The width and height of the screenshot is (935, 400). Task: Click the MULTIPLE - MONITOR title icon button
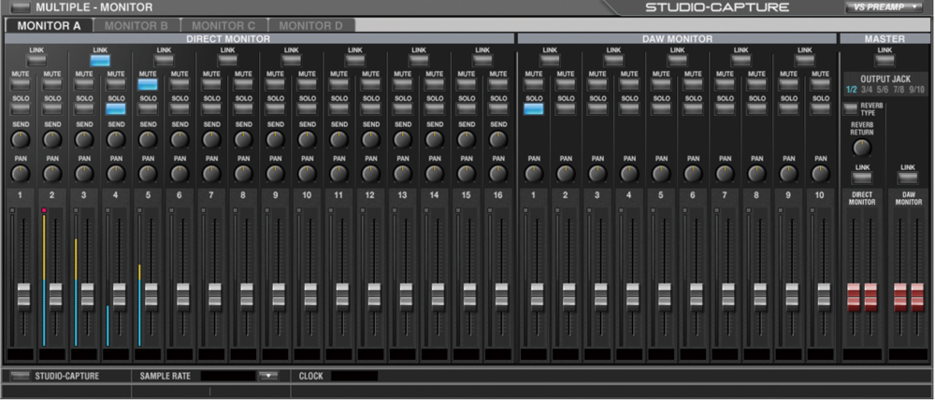point(22,7)
